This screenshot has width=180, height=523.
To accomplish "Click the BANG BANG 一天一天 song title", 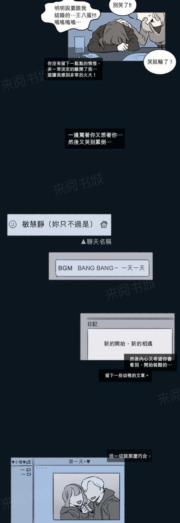I will tap(111, 268).
